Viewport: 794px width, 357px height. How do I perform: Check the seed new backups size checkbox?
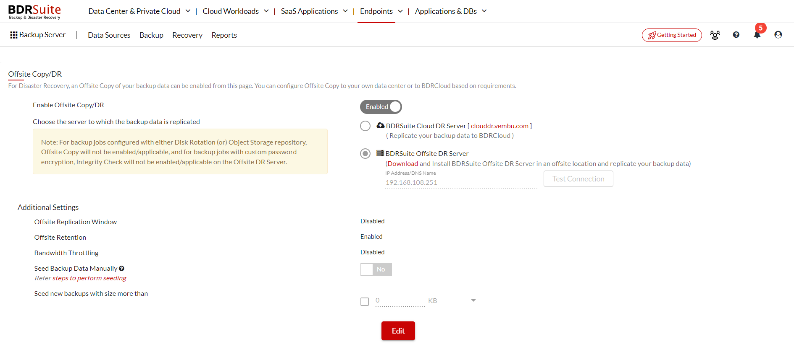coord(365,302)
